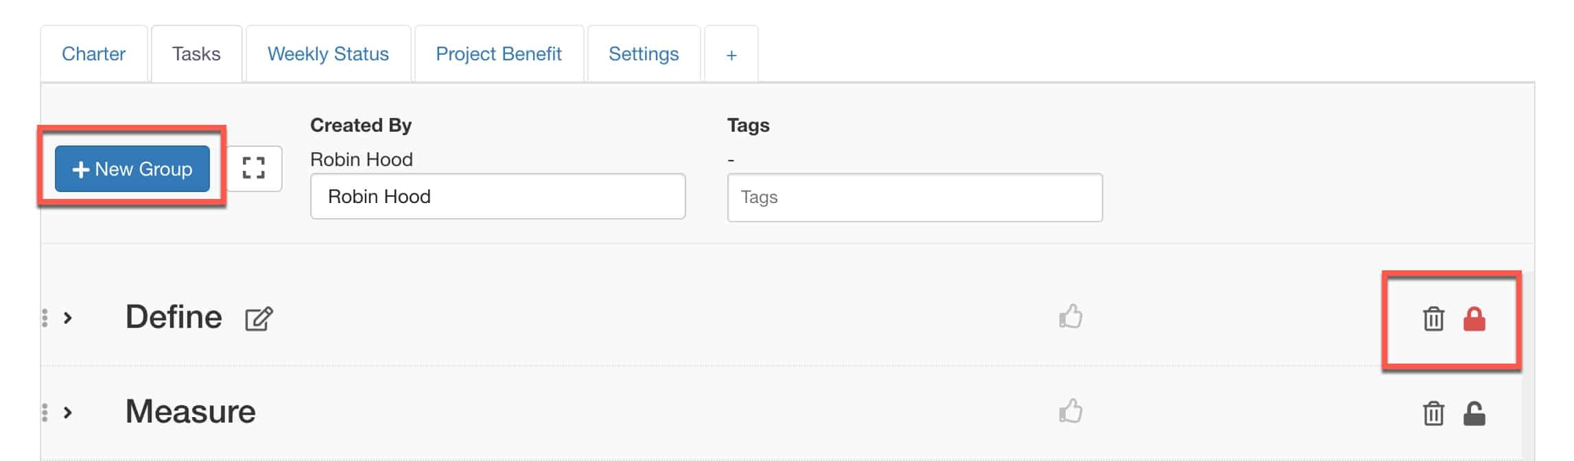1574x461 pixels.
Task: Go to the Settings tab
Action: (644, 54)
